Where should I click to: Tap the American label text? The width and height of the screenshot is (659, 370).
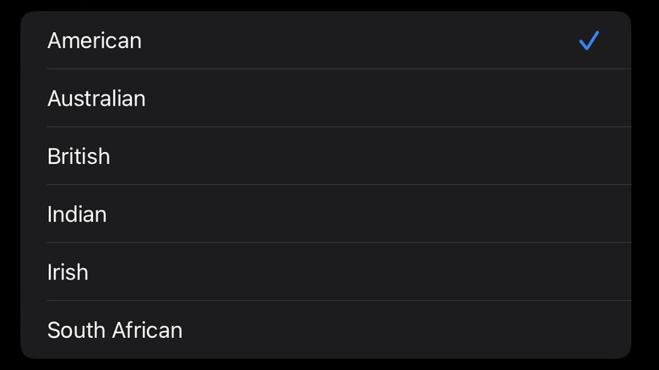click(95, 41)
